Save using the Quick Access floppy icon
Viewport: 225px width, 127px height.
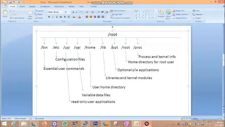(x=10, y=2)
